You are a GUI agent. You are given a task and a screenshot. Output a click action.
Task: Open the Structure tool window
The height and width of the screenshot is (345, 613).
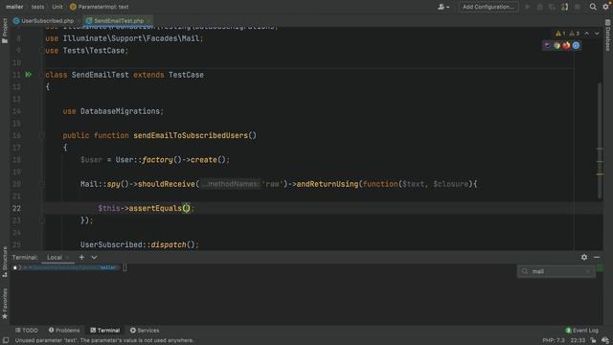click(x=5, y=262)
